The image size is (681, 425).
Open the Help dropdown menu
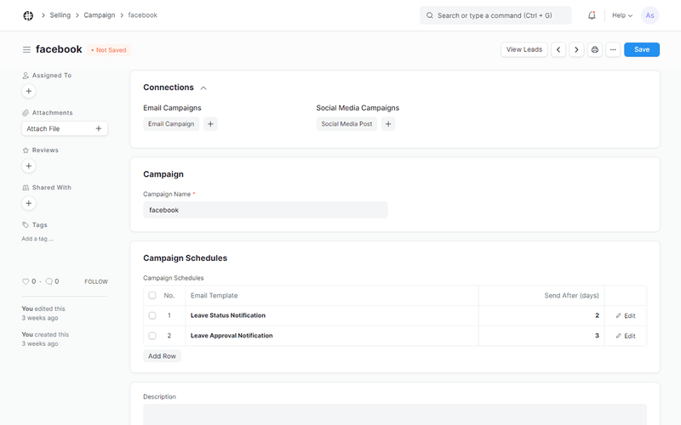click(621, 15)
